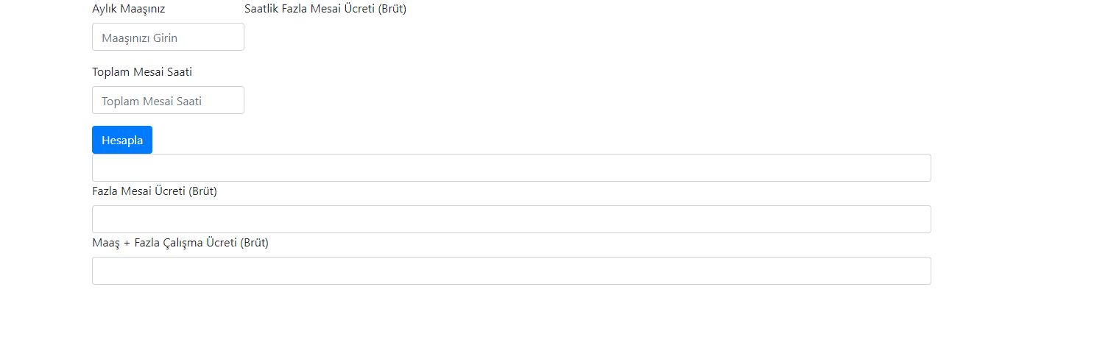Select the result field directly below Hesapla
This screenshot has height=348, width=1097.
click(x=511, y=168)
